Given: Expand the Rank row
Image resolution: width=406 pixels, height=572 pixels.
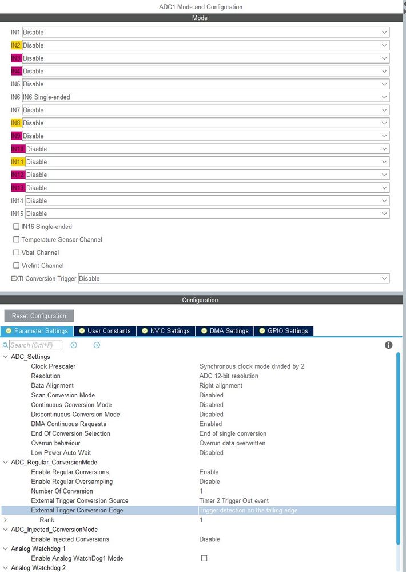Looking at the screenshot, I should click(x=5, y=519).
